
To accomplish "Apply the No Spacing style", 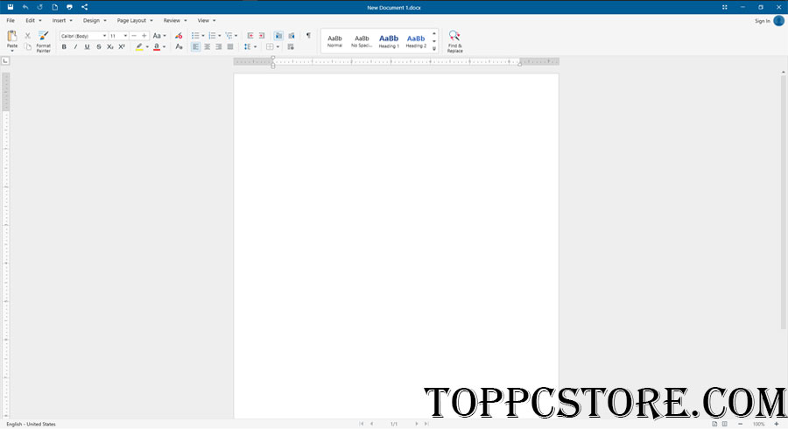I will 362,41.
